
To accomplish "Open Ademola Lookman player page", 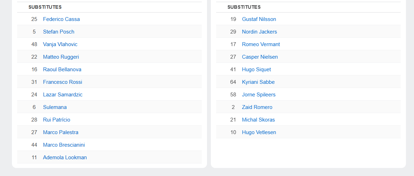I will [65, 157].
